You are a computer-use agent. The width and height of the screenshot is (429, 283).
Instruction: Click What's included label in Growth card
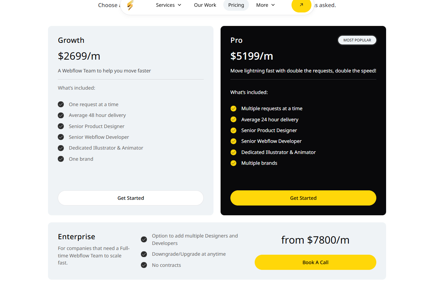coord(76,88)
